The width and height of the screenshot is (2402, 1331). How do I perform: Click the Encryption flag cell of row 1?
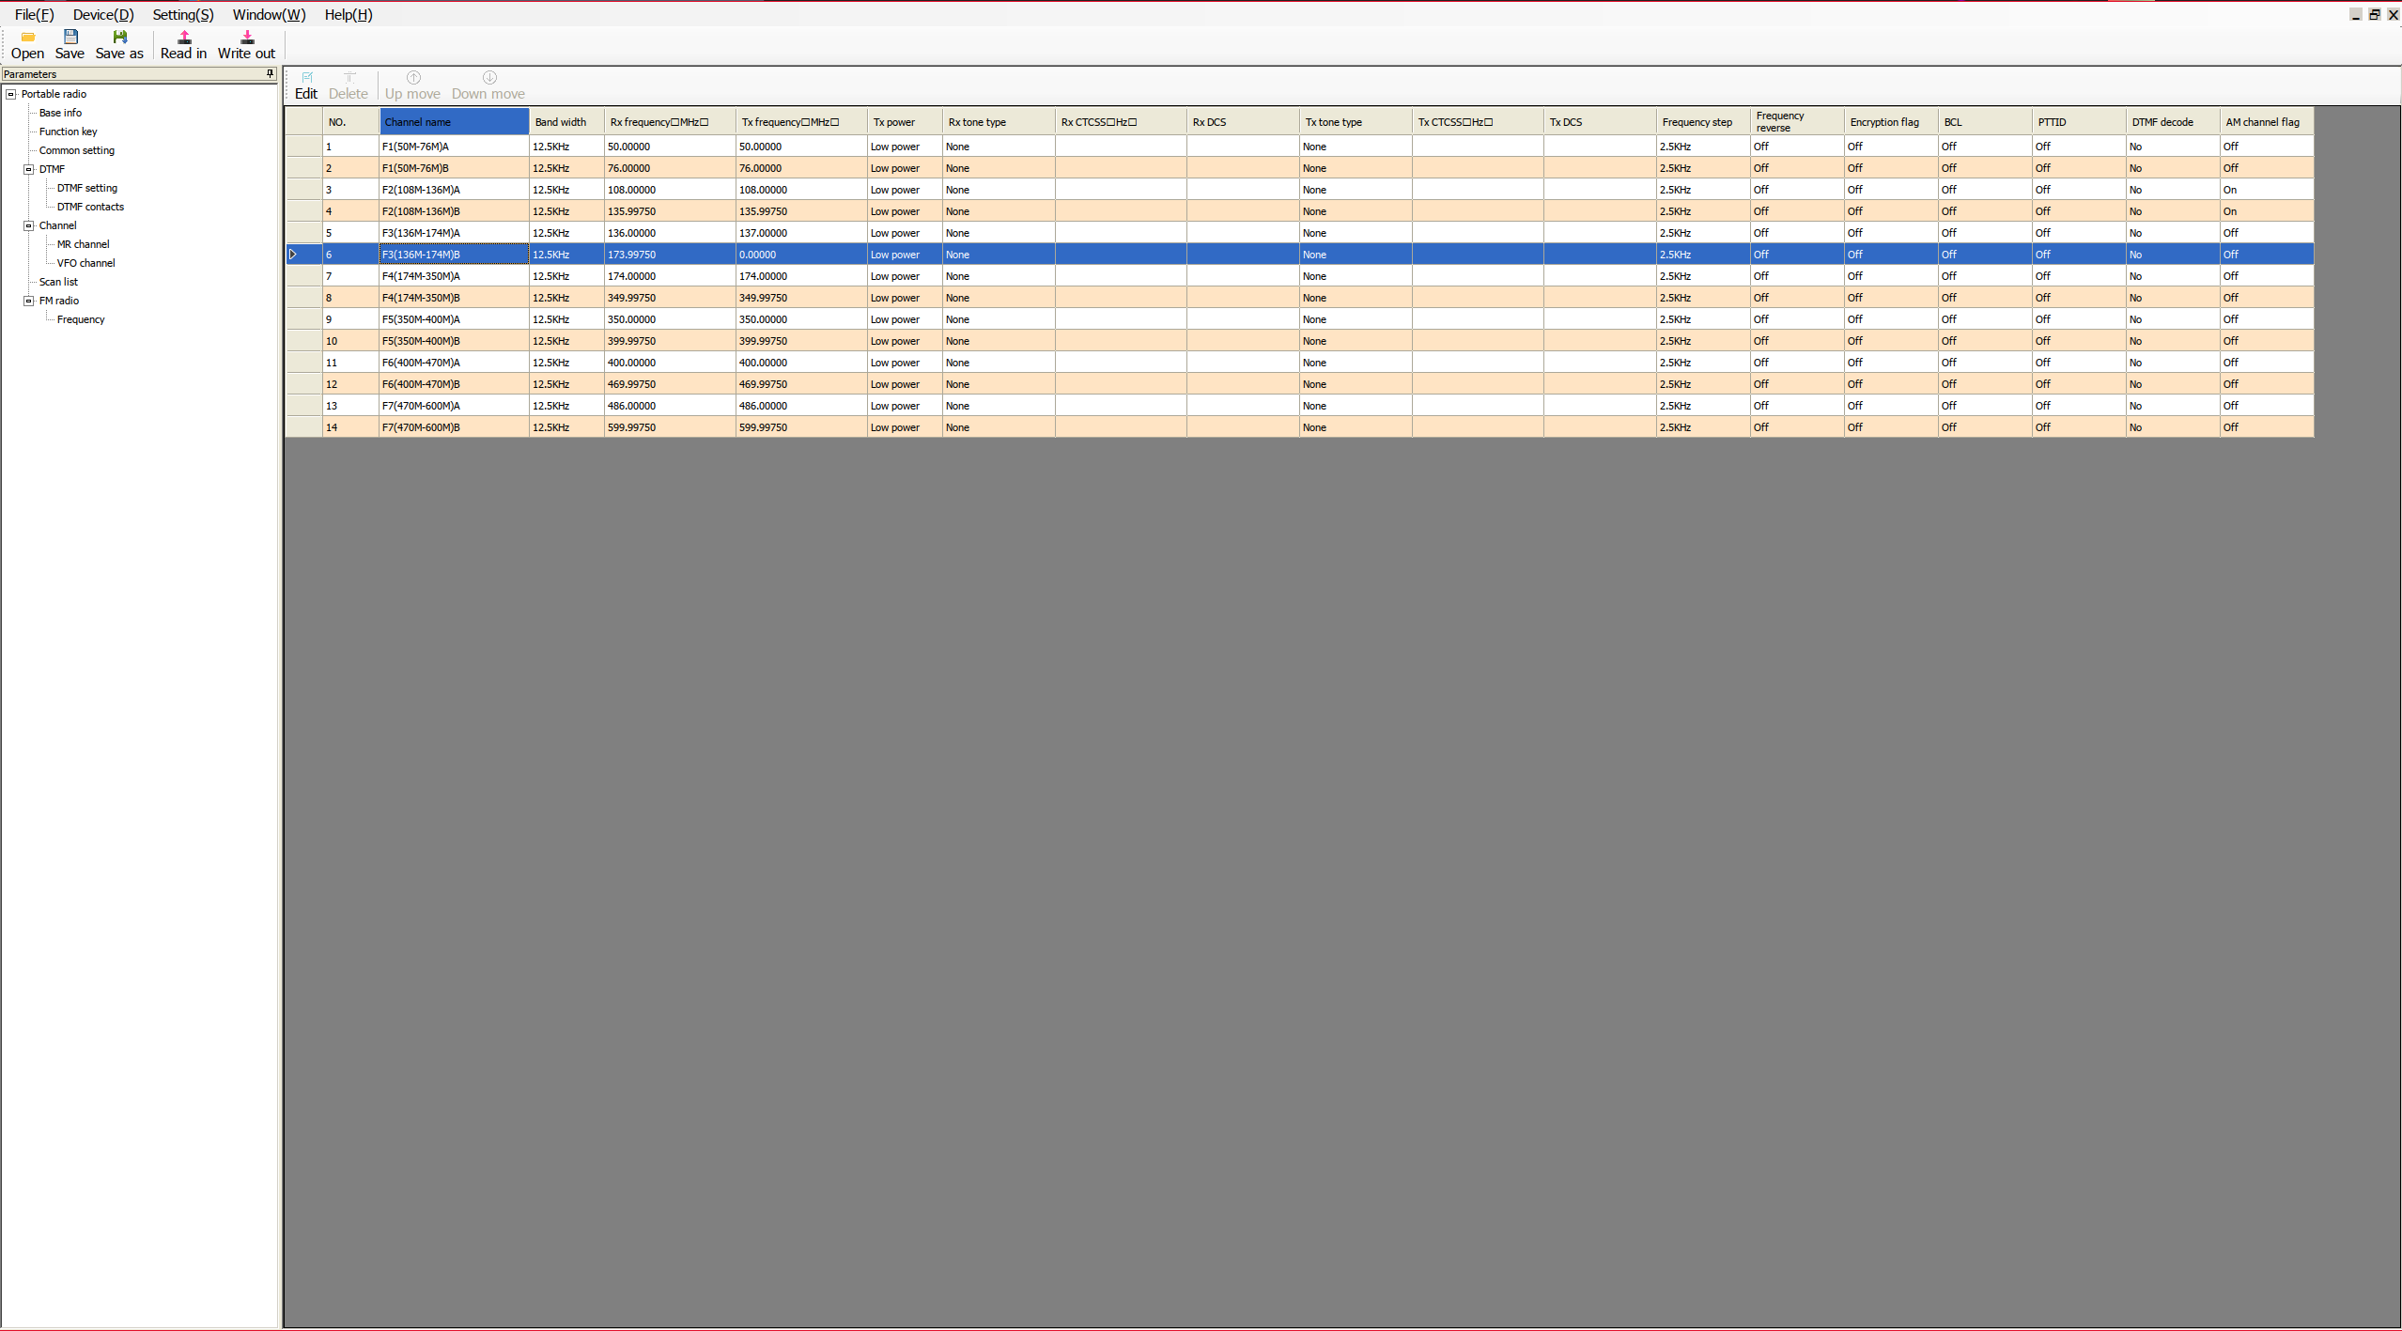1889,147
